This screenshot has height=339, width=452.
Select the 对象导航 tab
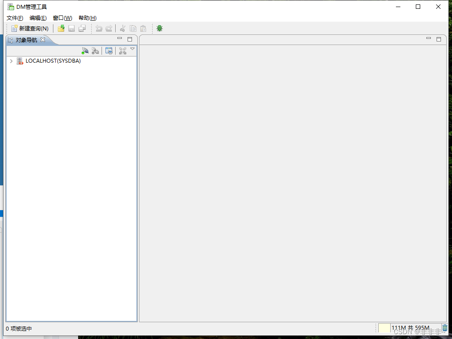point(26,40)
